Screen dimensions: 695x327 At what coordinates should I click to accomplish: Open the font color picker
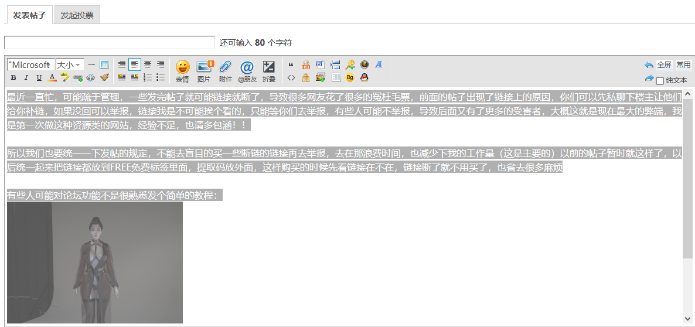click(x=52, y=78)
